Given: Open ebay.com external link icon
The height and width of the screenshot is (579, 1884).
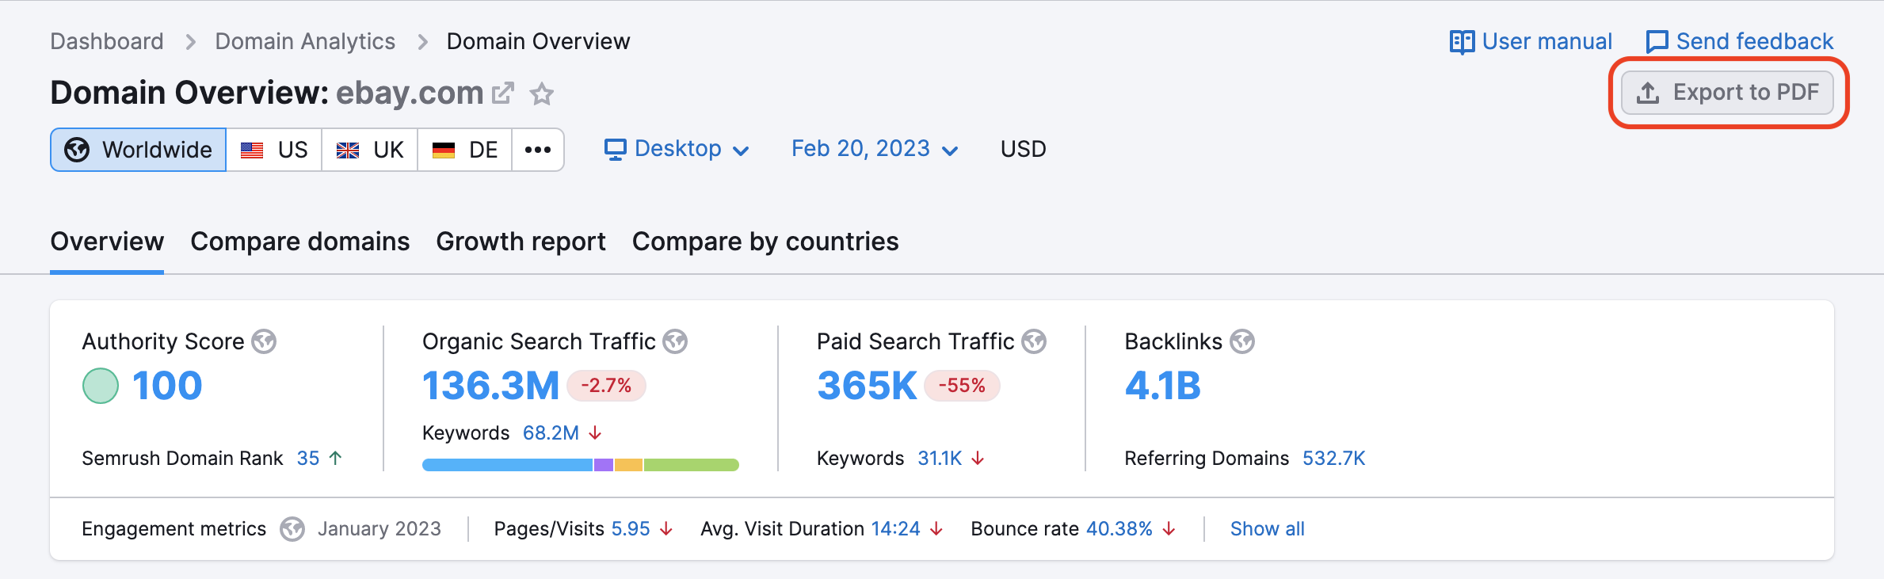Looking at the screenshot, I should coord(503,93).
